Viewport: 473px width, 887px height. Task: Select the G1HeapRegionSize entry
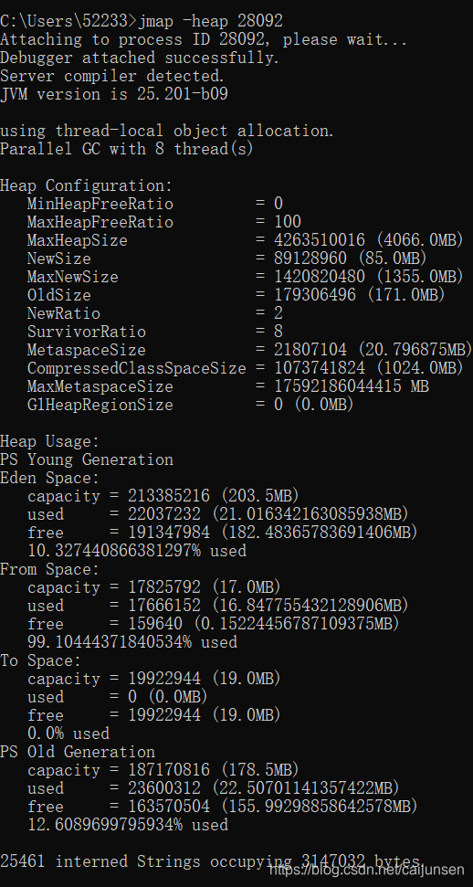(190, 405)
